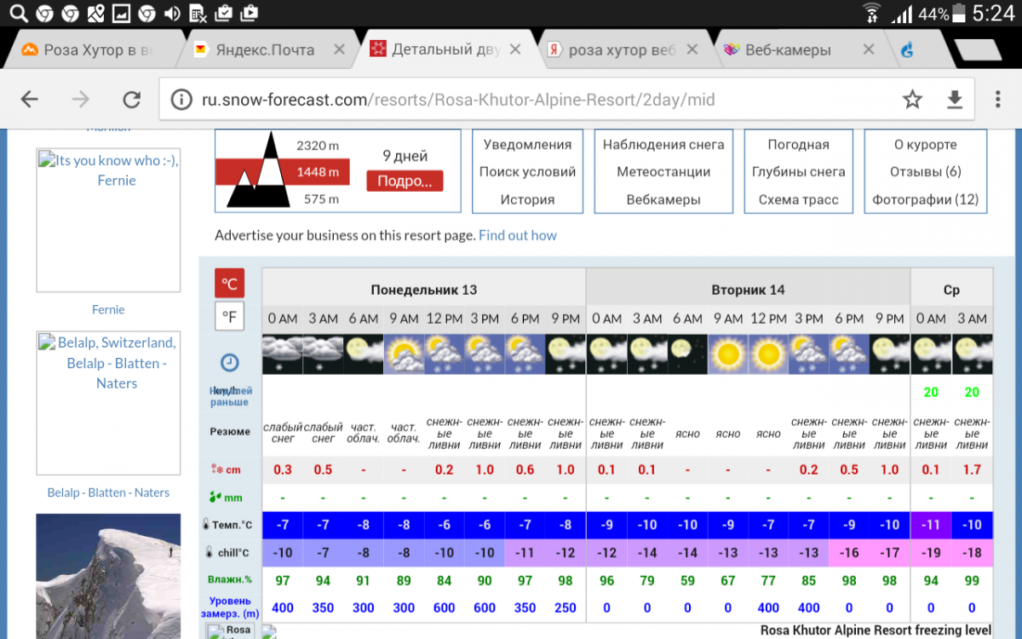Close the Яндекс.Почта tab
The width and height of the screenshot is (1022, 639).
(x=339, y=49)
